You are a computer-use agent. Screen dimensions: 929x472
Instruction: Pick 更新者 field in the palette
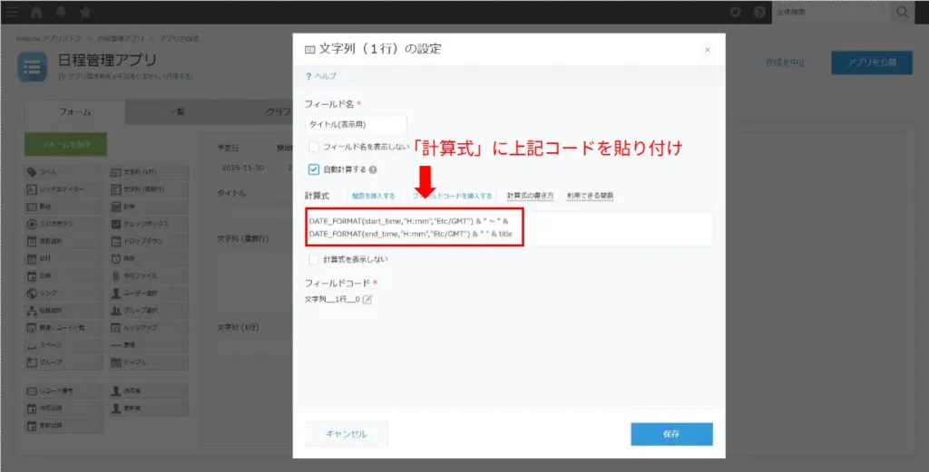[x=149, y=408]
